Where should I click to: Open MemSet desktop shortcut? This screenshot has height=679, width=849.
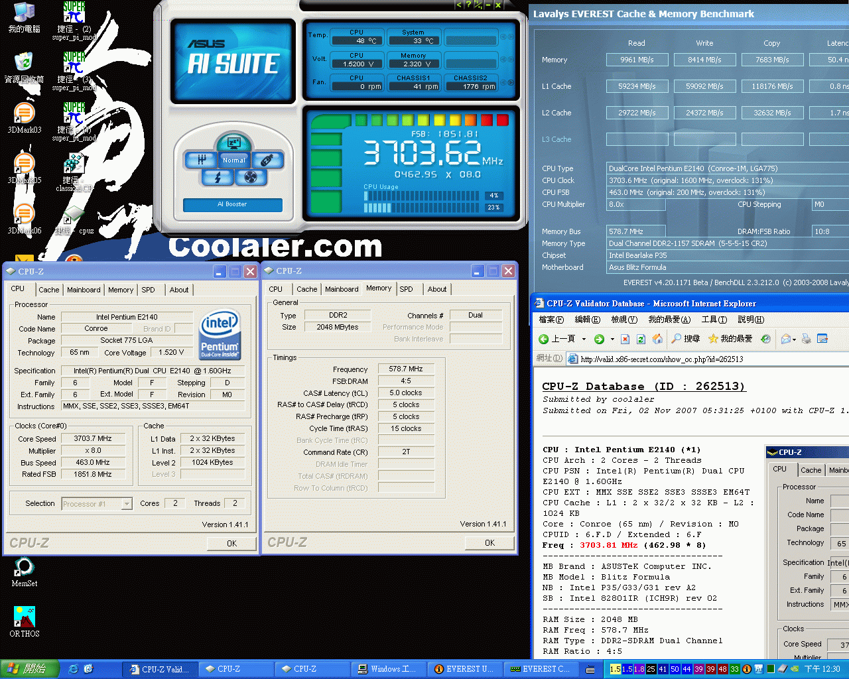click(25, 572)
